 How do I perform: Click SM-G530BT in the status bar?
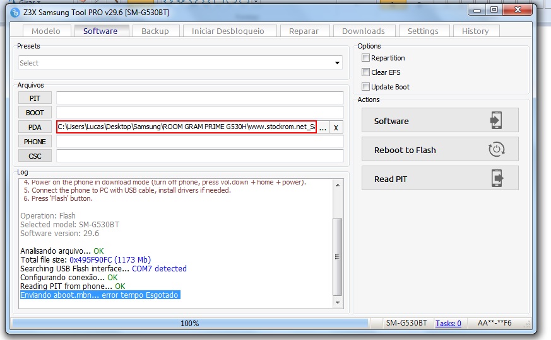(406, 323)
